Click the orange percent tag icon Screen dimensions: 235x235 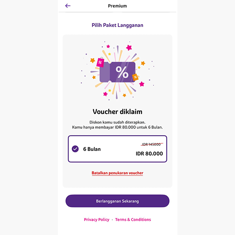click(135, 77)
